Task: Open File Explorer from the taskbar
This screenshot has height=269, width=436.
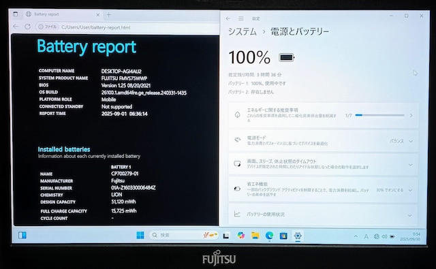Action: 255,236
